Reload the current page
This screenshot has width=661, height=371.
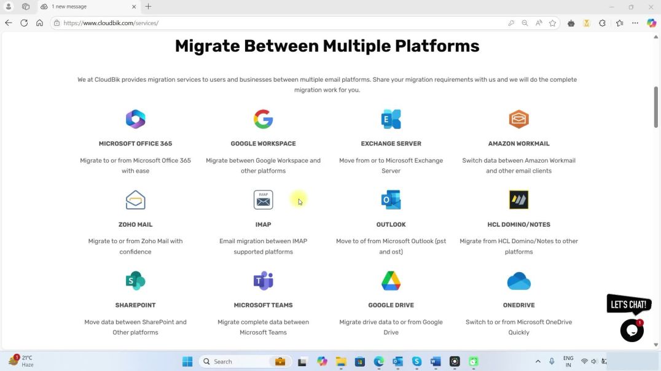(24, 23)
